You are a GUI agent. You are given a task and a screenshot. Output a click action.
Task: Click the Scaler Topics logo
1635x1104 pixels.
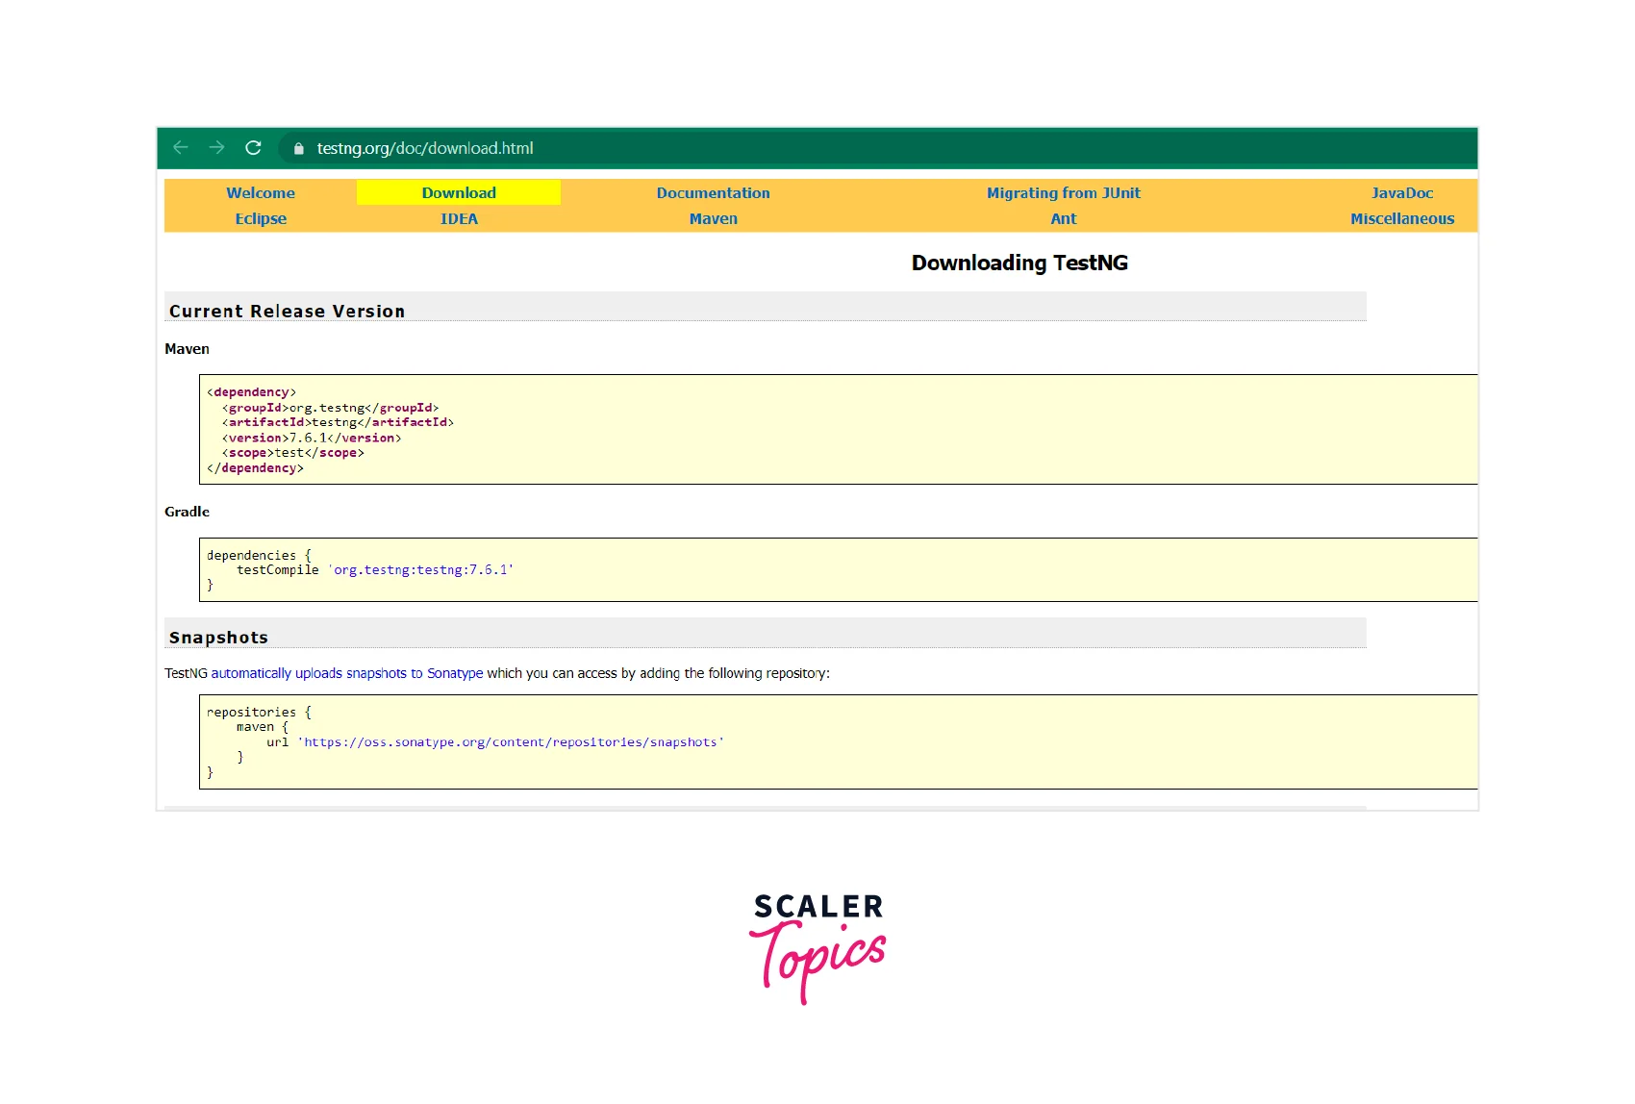click(817, 947)
